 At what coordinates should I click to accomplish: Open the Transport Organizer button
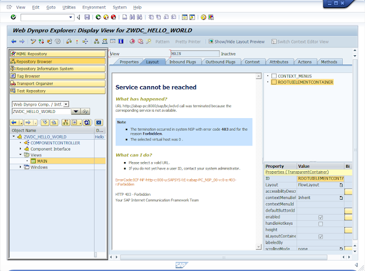pyautogui.click(x=58, y=83)
